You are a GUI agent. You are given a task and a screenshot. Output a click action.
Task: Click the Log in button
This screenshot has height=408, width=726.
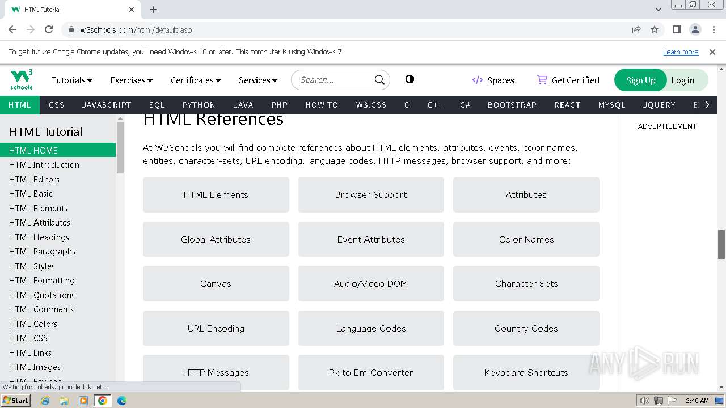tap(683, 80)
